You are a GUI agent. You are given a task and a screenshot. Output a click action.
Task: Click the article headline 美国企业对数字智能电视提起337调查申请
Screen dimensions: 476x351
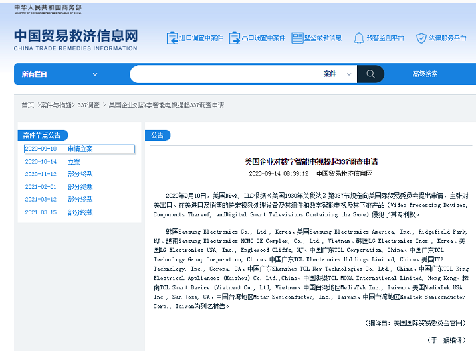tap(311, 162)
